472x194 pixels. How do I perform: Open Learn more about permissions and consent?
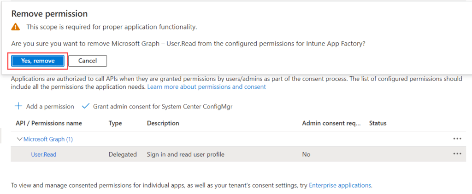[x=206, y=87]
